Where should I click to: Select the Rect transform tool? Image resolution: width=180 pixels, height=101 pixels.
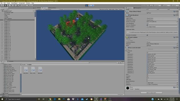tap(14, 6)
